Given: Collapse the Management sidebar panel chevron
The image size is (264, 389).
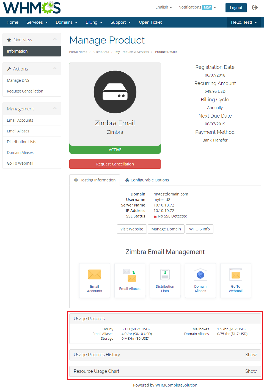Looking at the screenshot, I should [x=55, y=108].
